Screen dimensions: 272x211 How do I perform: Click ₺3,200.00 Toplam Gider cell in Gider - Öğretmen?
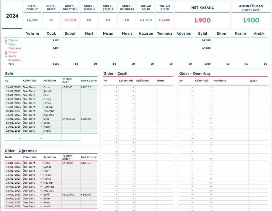[71, 195]
